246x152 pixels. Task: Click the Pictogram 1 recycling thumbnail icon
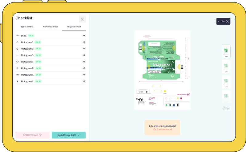pyautogui.click(x=18, y=42)
